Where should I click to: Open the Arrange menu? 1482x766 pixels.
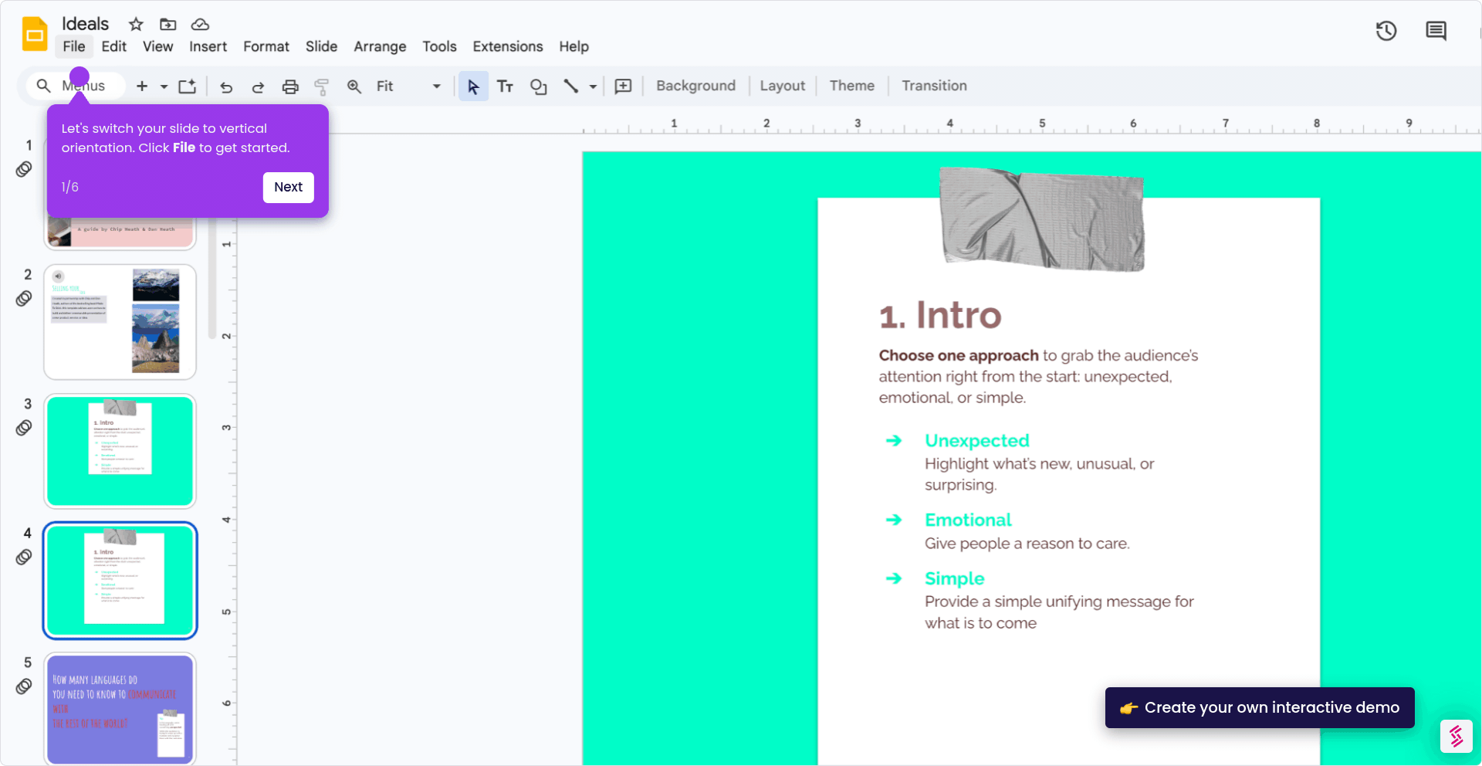point(380,46)
